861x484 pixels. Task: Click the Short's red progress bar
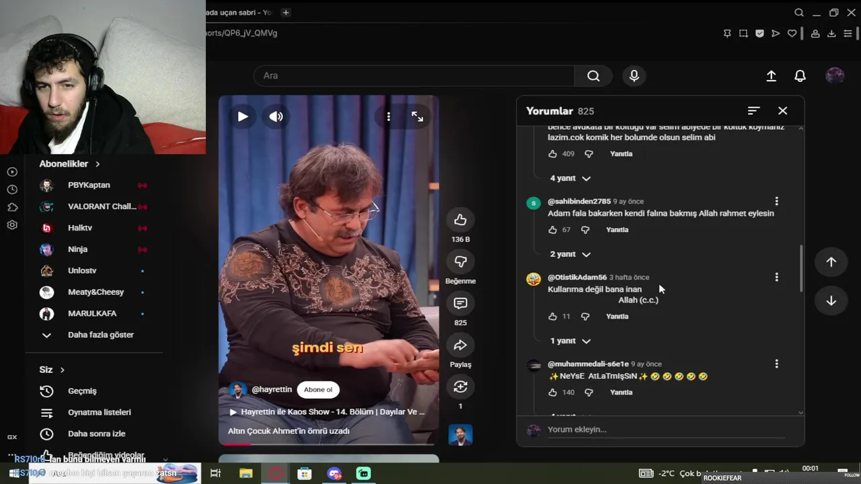pos(236,444)
